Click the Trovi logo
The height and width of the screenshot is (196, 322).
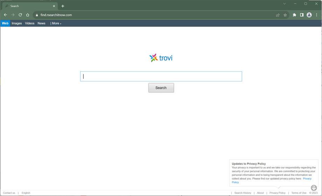[x=161, y=58]
